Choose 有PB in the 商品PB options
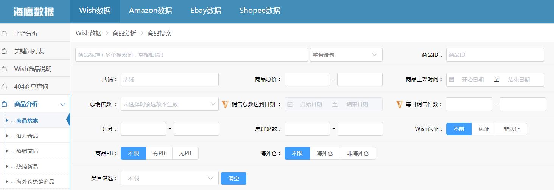This screenshot has width=554, height=190. [x=159, y=153]
